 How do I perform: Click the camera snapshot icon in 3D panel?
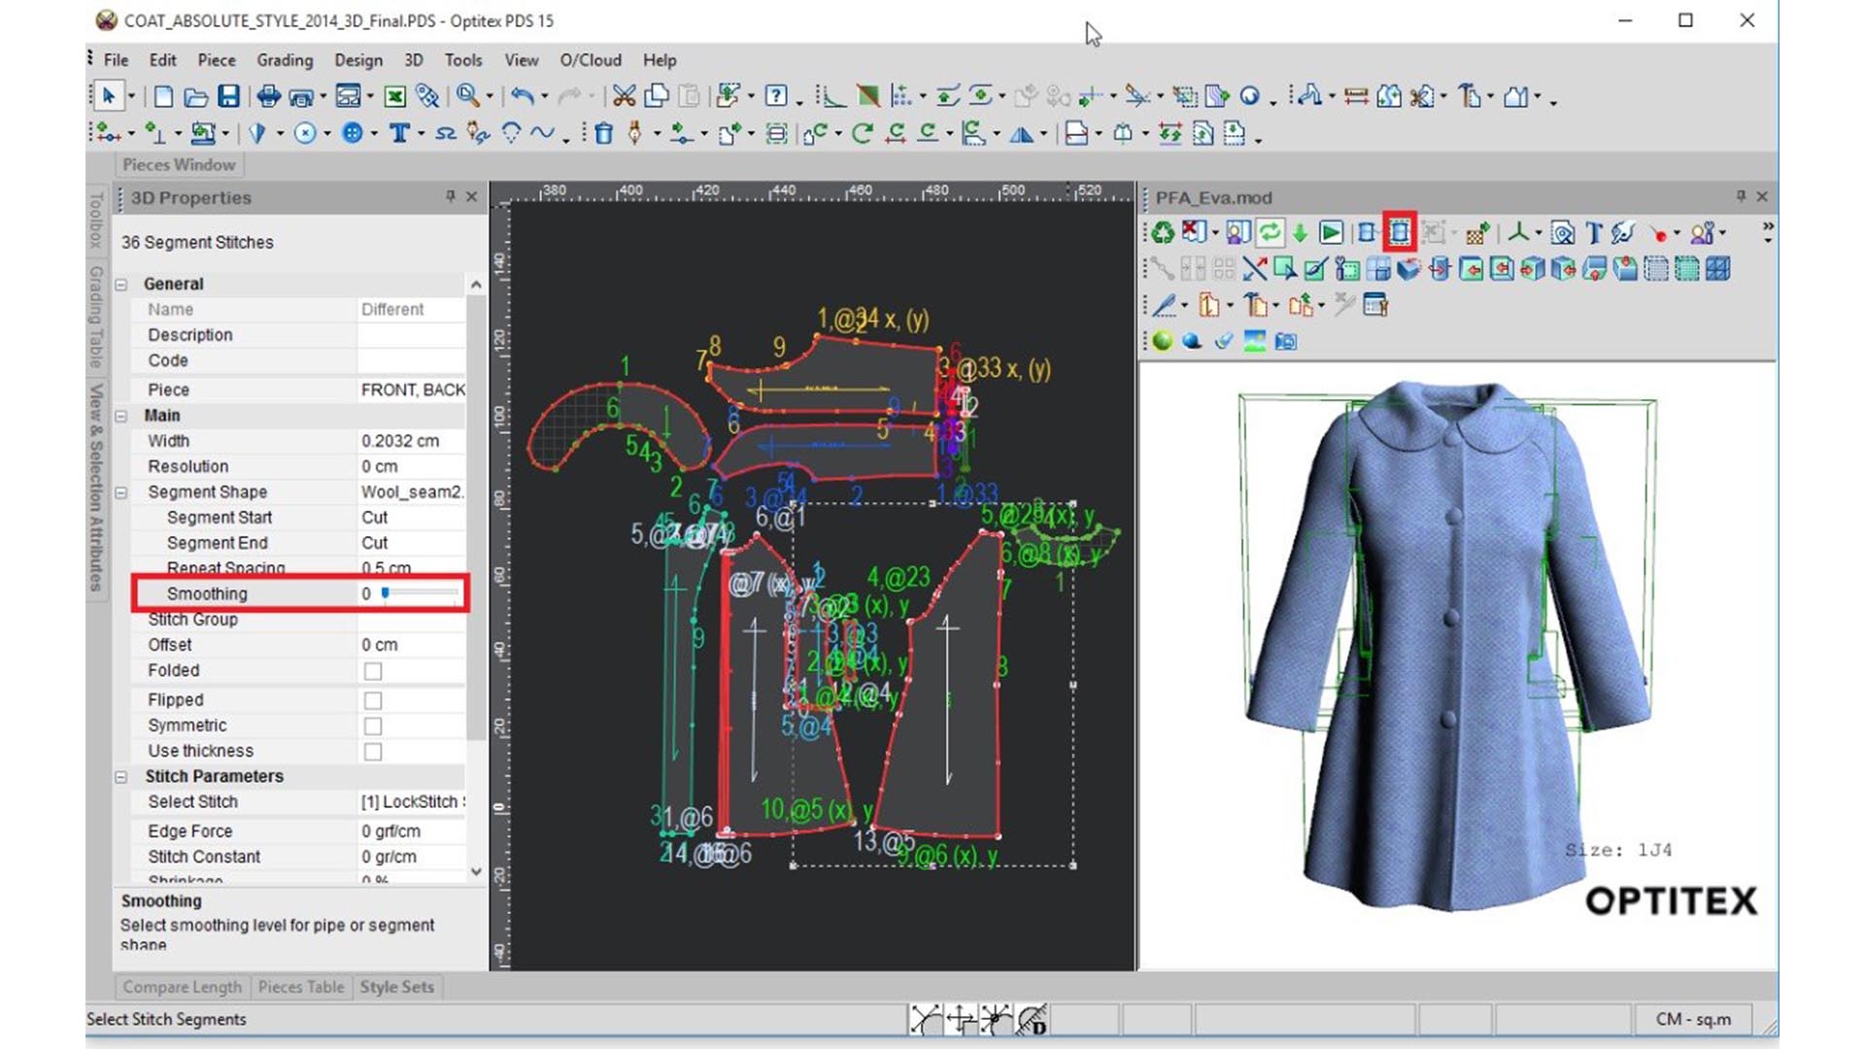coord(1285,341)
